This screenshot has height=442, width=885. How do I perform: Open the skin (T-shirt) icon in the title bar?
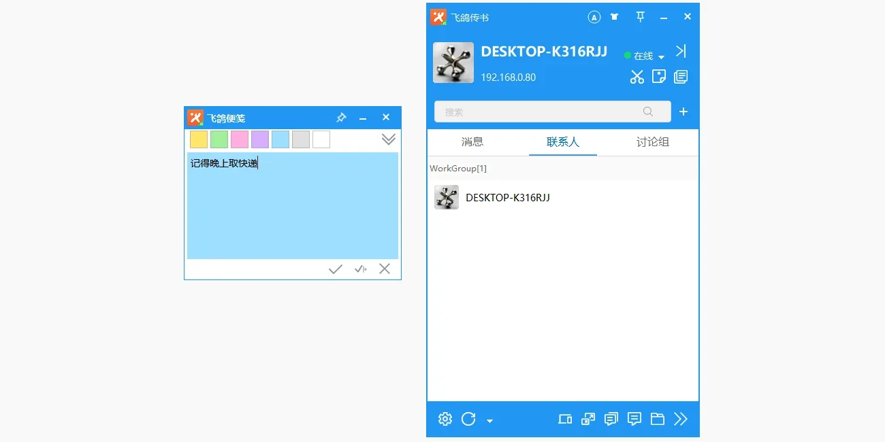[615, 17]
